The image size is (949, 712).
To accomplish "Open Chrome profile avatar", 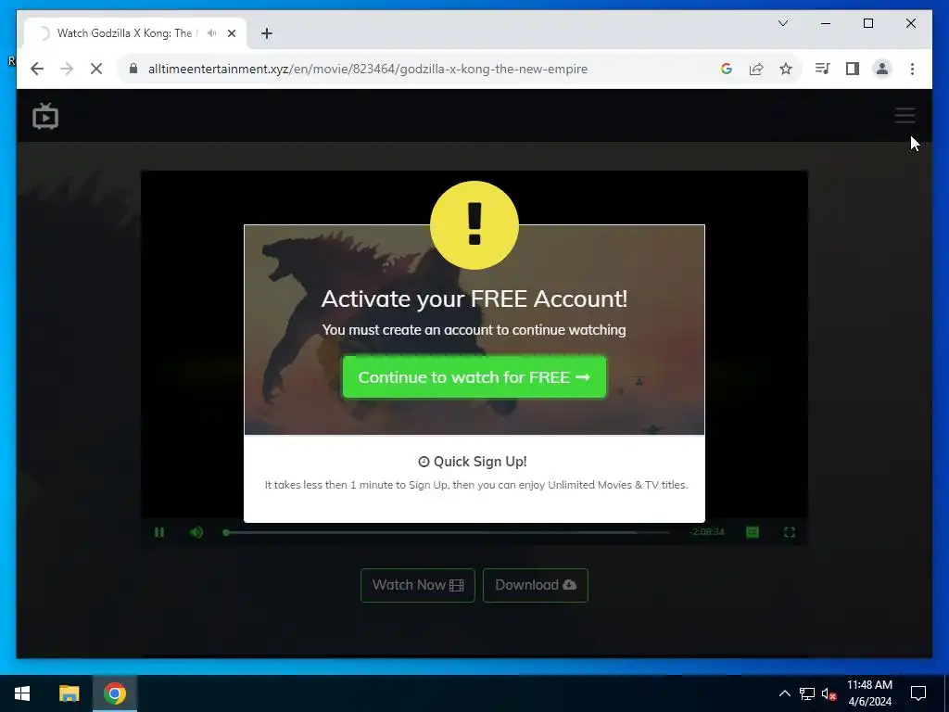I will pos(882,69).
